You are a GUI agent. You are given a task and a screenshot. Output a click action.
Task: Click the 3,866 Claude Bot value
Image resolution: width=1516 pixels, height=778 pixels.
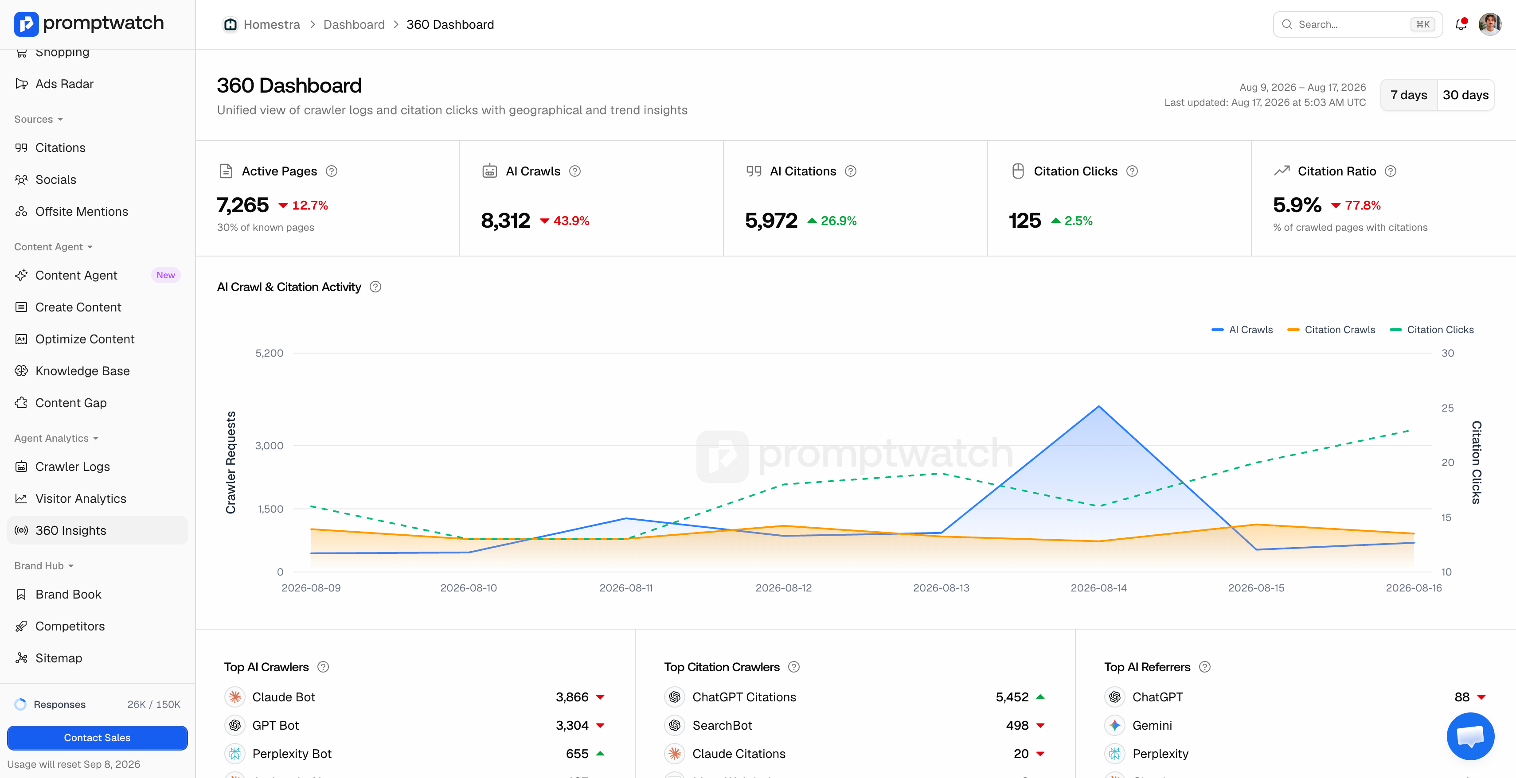[x=572, y=697]
